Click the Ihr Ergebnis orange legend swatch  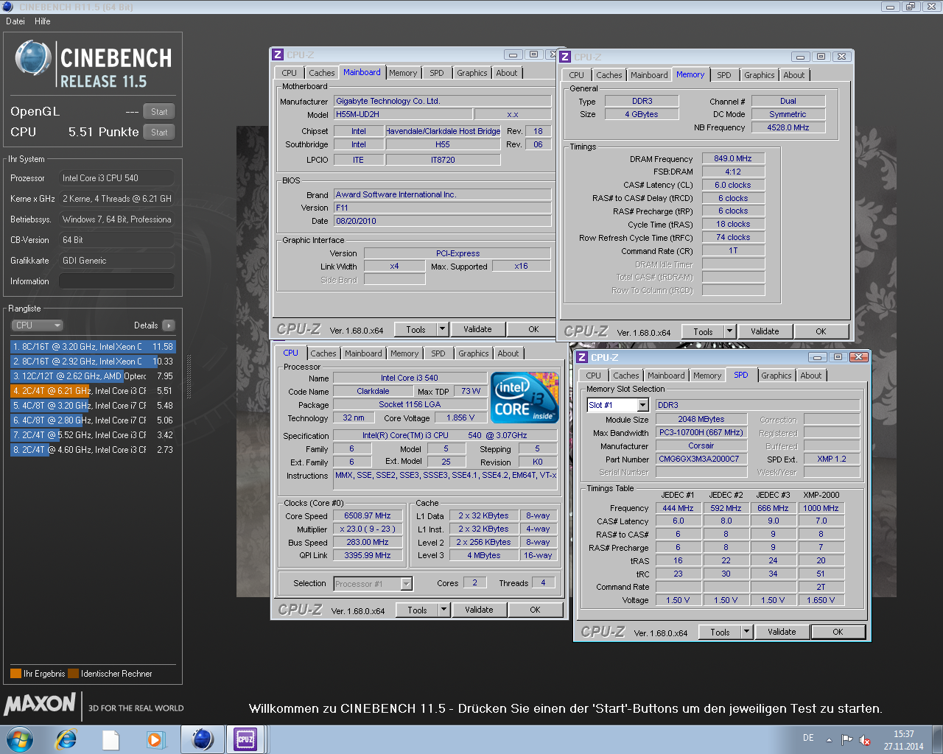coord(15,674)
